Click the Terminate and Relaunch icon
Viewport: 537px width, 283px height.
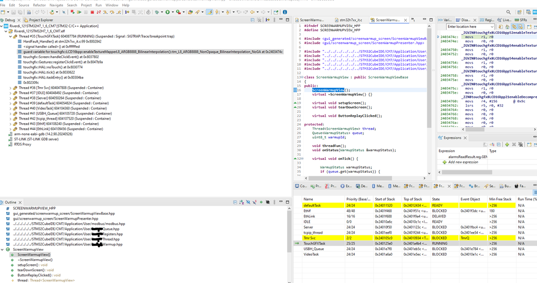click(x=73, y=12)
